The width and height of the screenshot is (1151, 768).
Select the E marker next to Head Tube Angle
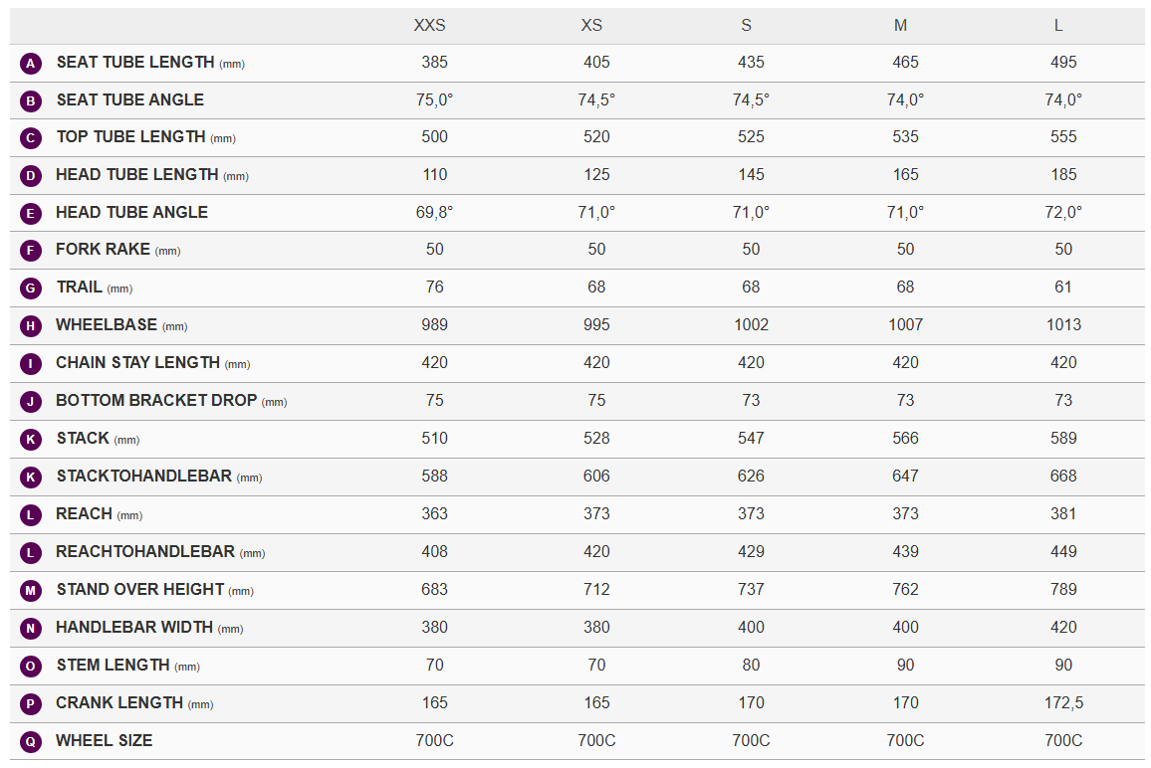click(x=31, y=213)
